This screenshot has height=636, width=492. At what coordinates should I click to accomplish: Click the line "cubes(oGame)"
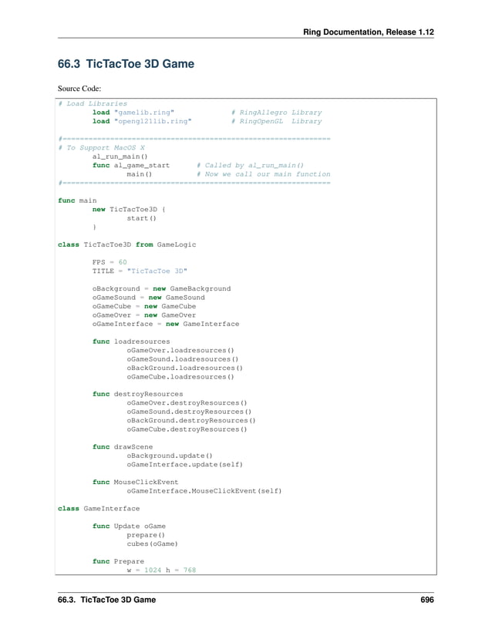153,544
